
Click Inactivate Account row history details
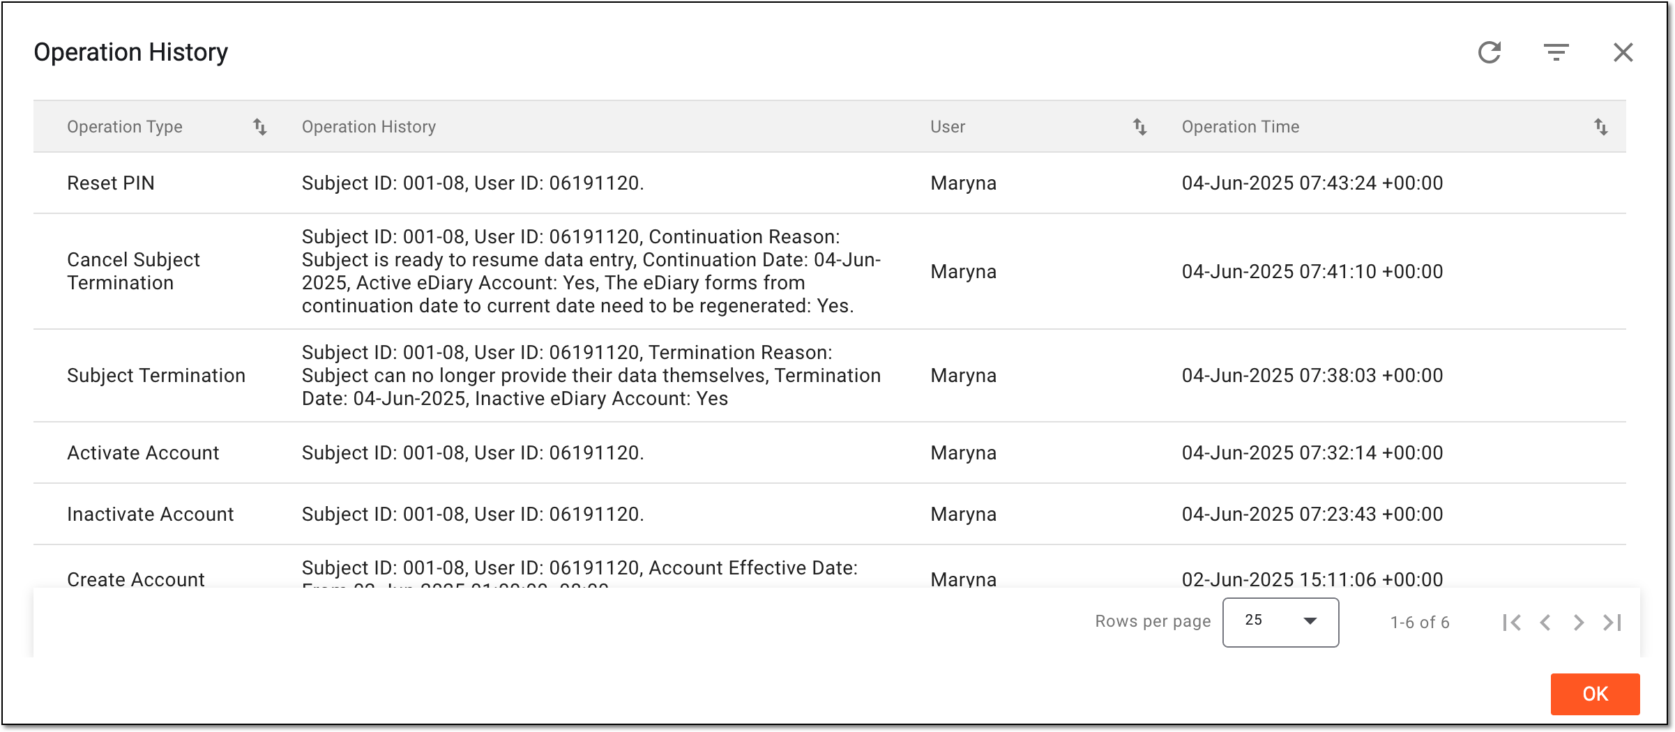[473, 514]
